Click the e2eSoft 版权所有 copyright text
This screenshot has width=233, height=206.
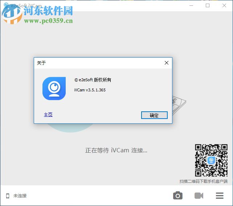coord(93,80)
